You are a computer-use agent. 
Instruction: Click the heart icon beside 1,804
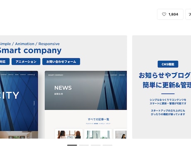(164, 14)
